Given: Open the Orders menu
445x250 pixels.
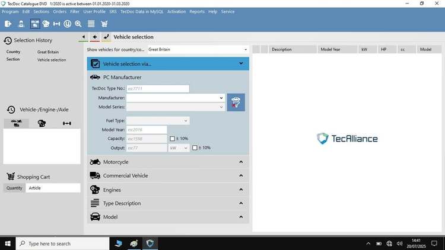Looking at the screenshot, I should [59, 12].
